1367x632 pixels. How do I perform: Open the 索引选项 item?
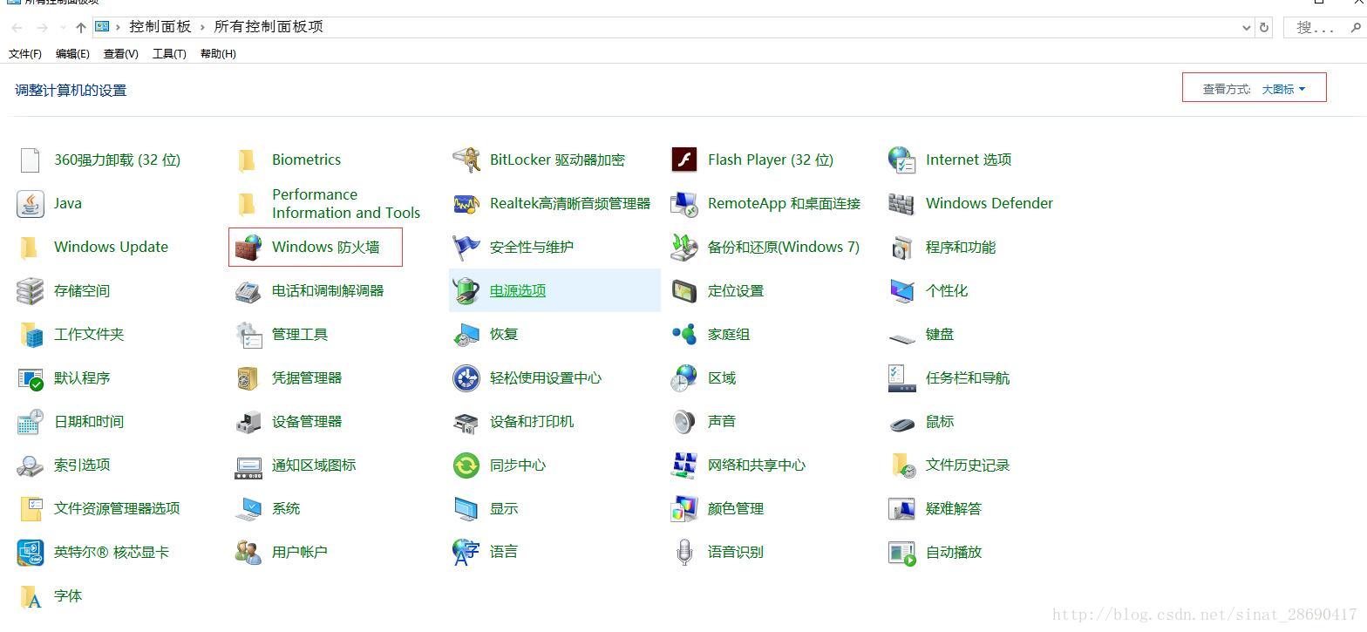coord(82,465)
